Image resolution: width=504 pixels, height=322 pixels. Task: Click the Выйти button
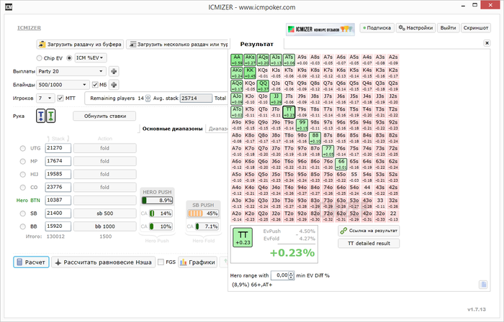[x=448, y=28]
